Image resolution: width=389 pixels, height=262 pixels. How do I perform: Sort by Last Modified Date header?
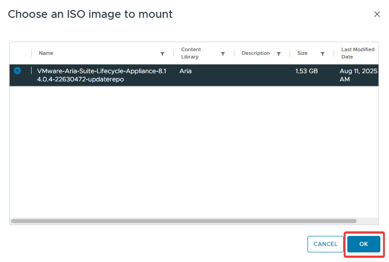click(x=358, y=53)
